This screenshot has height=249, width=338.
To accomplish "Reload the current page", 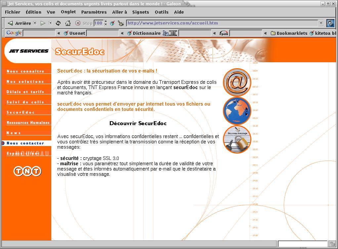I will coord(58,23).
